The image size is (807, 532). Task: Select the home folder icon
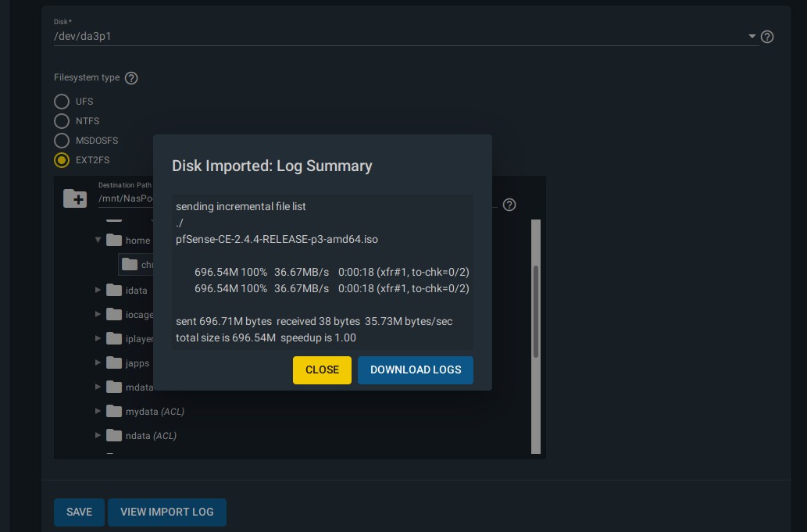click(114, 240)
